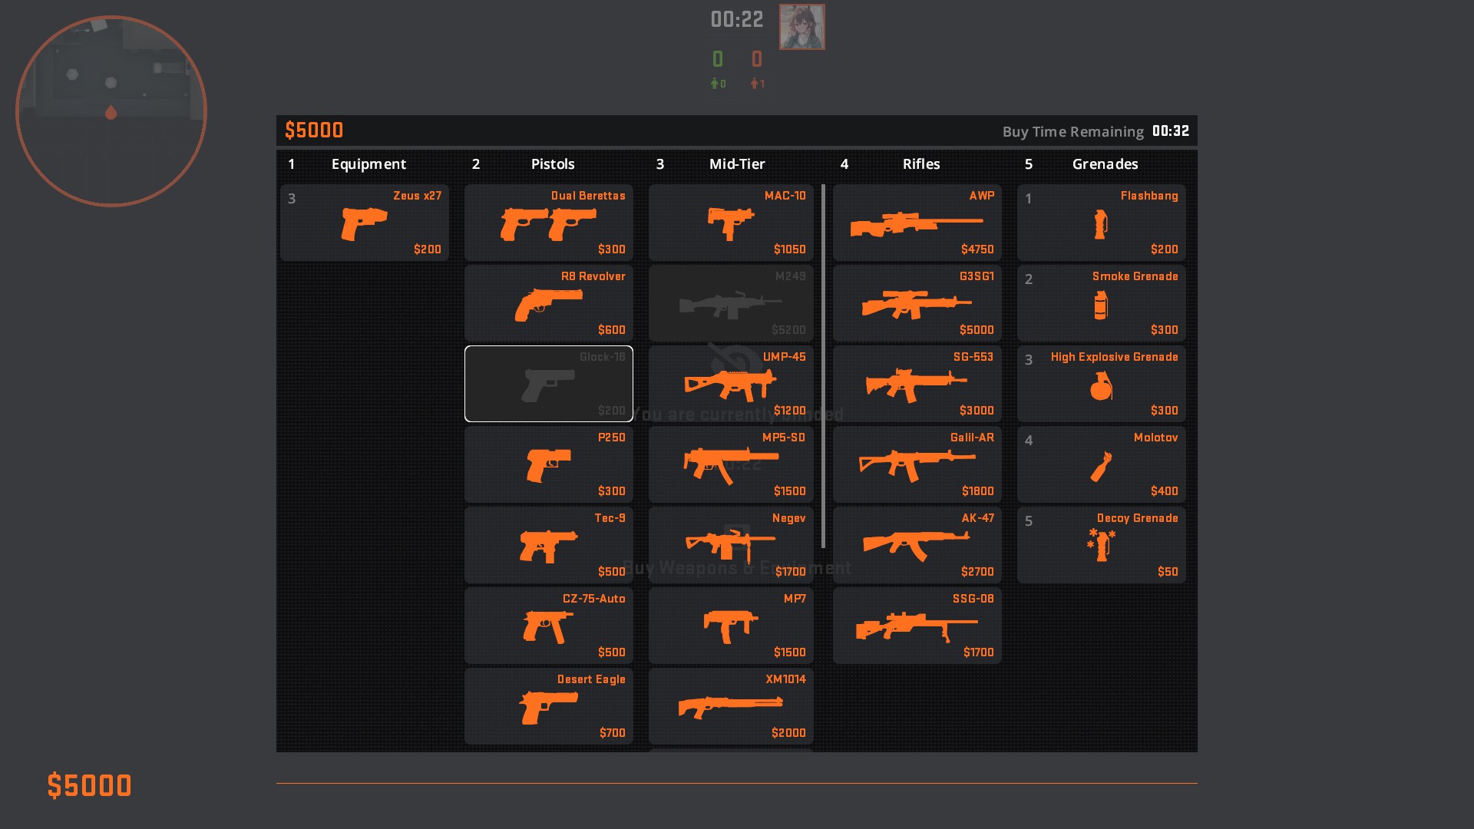Image resolution: width=1474 pixels, height=829 pixels.
Task: Open the Pistols category header
Action: coord(552,164)
